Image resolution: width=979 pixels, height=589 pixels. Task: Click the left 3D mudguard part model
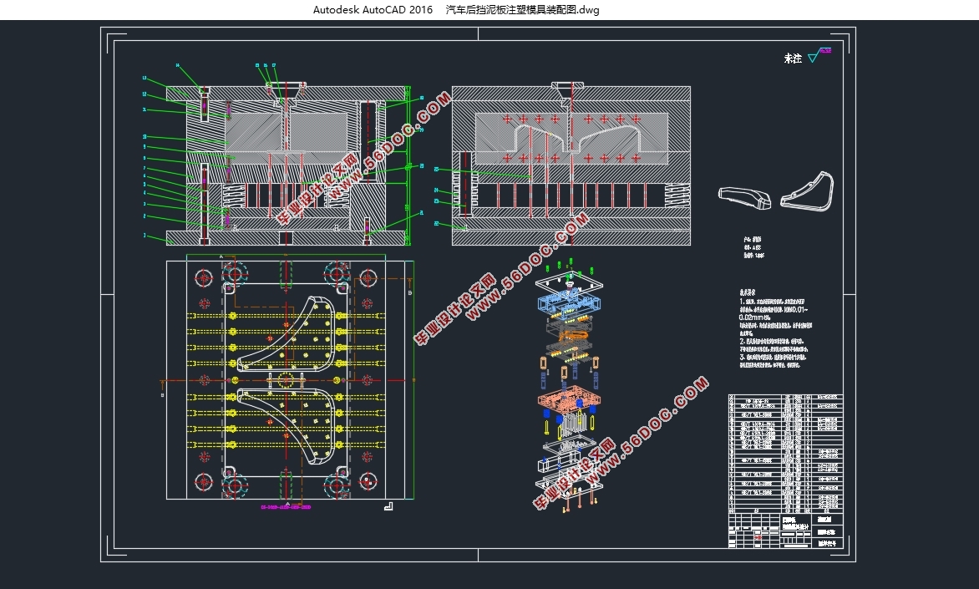(744, 198)
